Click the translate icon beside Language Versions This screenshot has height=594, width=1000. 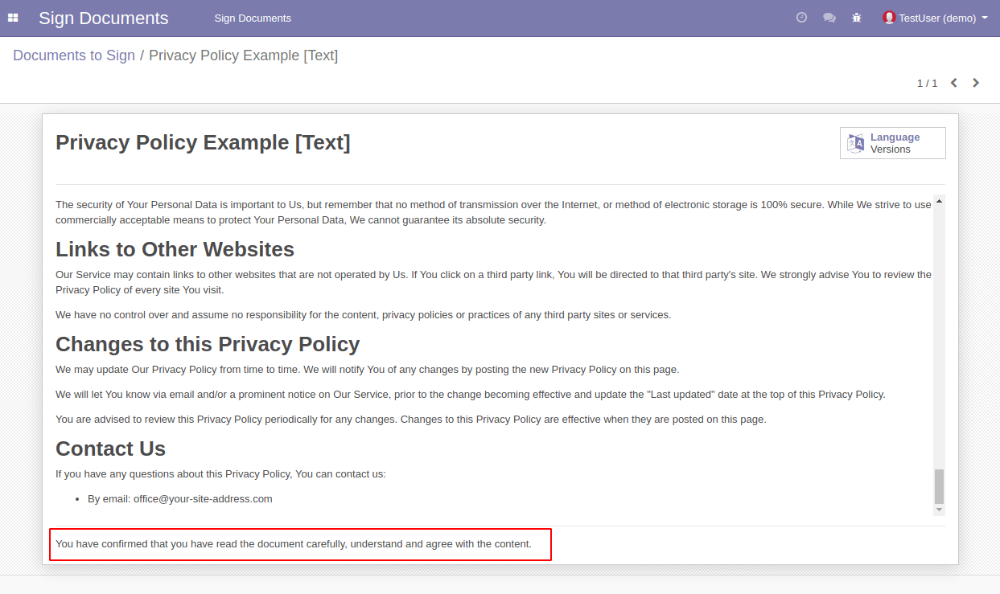(856, 143)
